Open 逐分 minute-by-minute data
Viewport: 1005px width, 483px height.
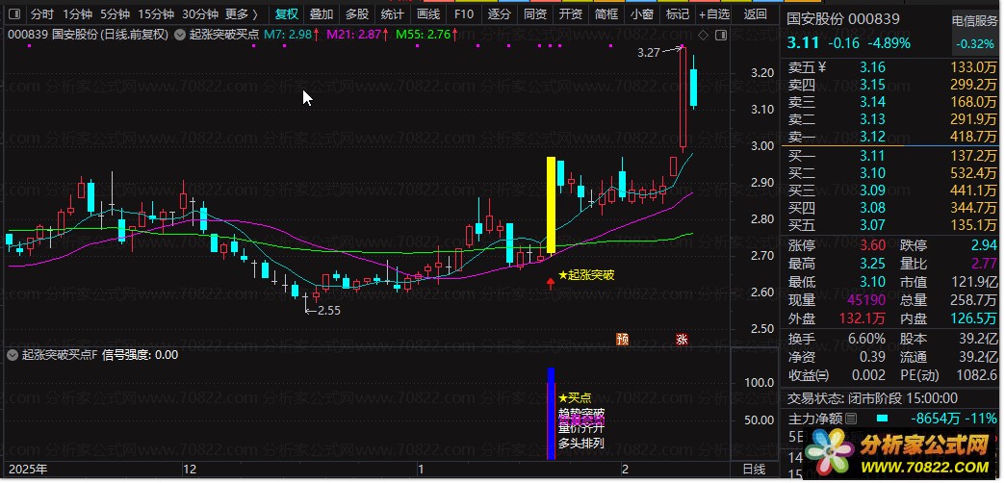point(500,13)
